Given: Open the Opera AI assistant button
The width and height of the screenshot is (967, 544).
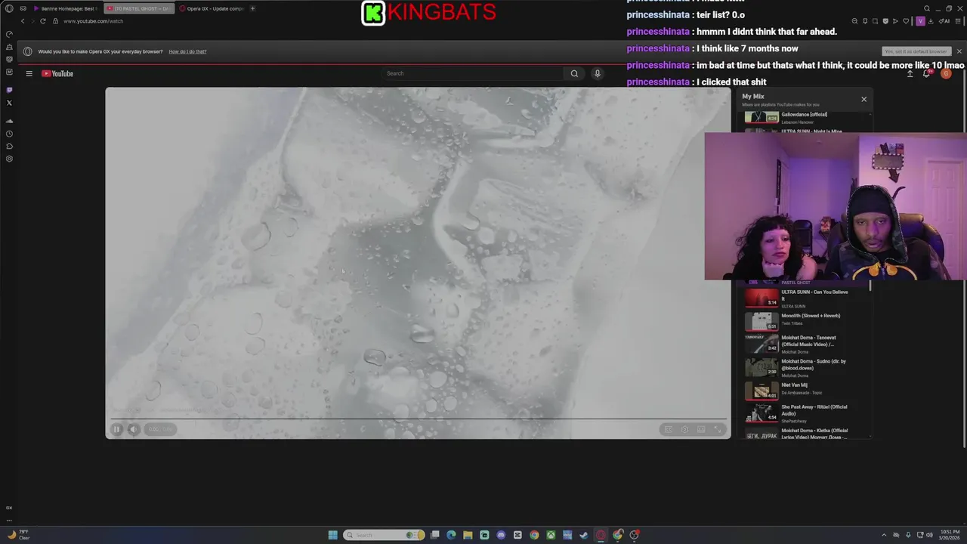Looking at the screenshot, I should 944,21.
